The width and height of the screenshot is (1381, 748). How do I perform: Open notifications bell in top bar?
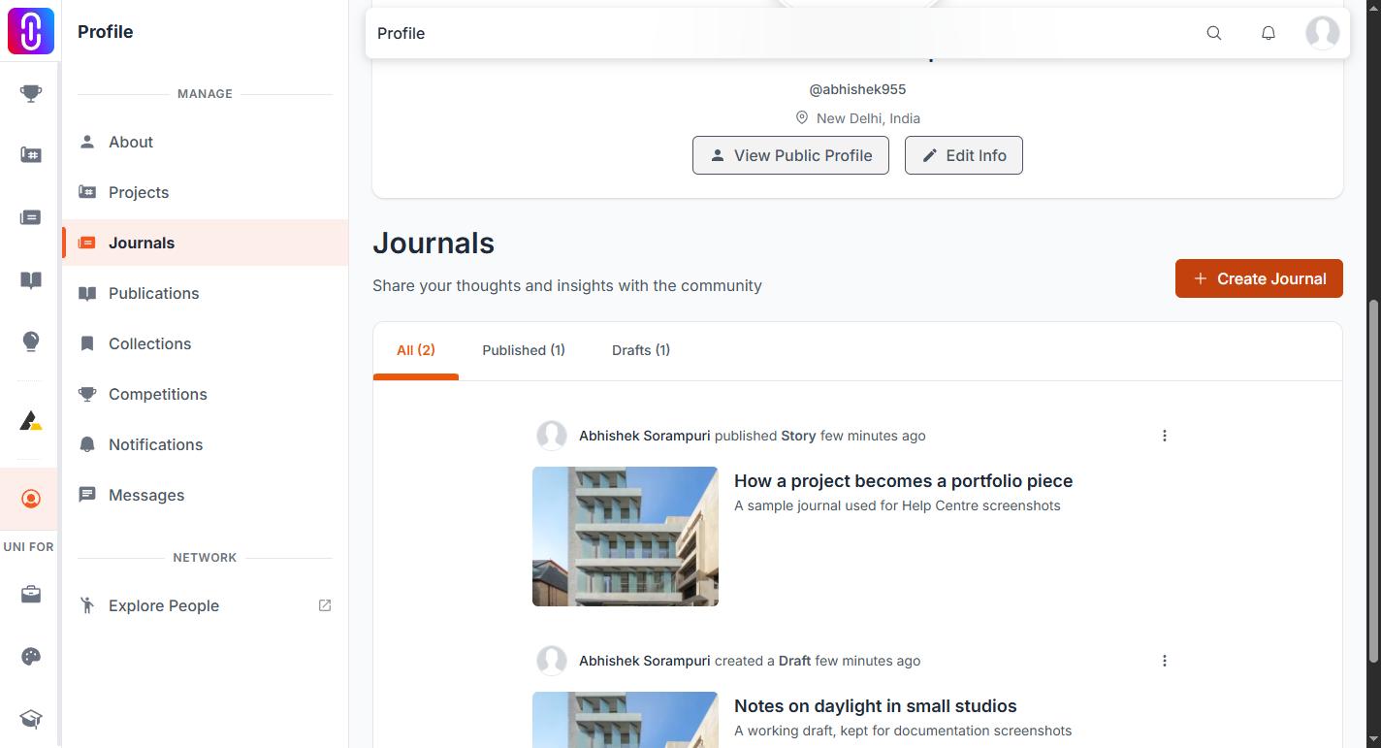pyautogui.click(x=1269, y=33)
